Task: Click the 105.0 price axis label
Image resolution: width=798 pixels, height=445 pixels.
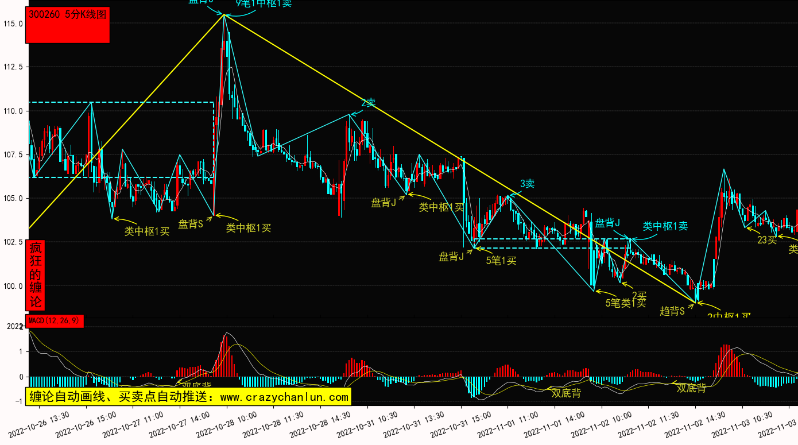Action: [13, 198]
